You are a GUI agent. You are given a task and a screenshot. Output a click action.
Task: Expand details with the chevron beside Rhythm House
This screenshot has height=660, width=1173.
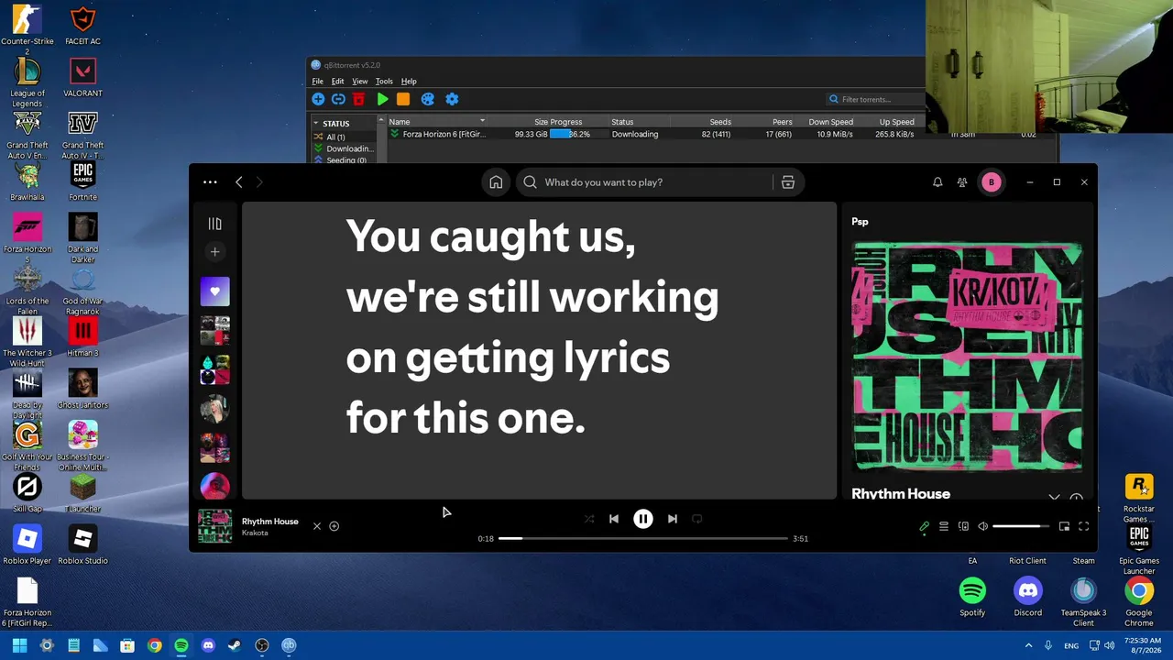click(1054, 497)
